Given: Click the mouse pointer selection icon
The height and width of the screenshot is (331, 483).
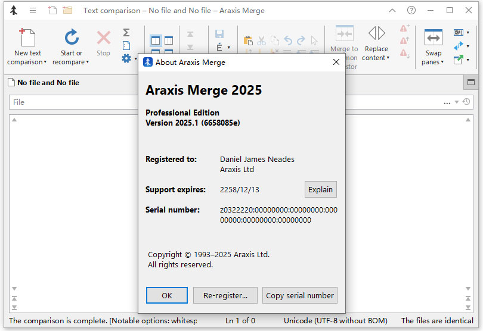Looking at the screenshot, I should coord(314,40).
